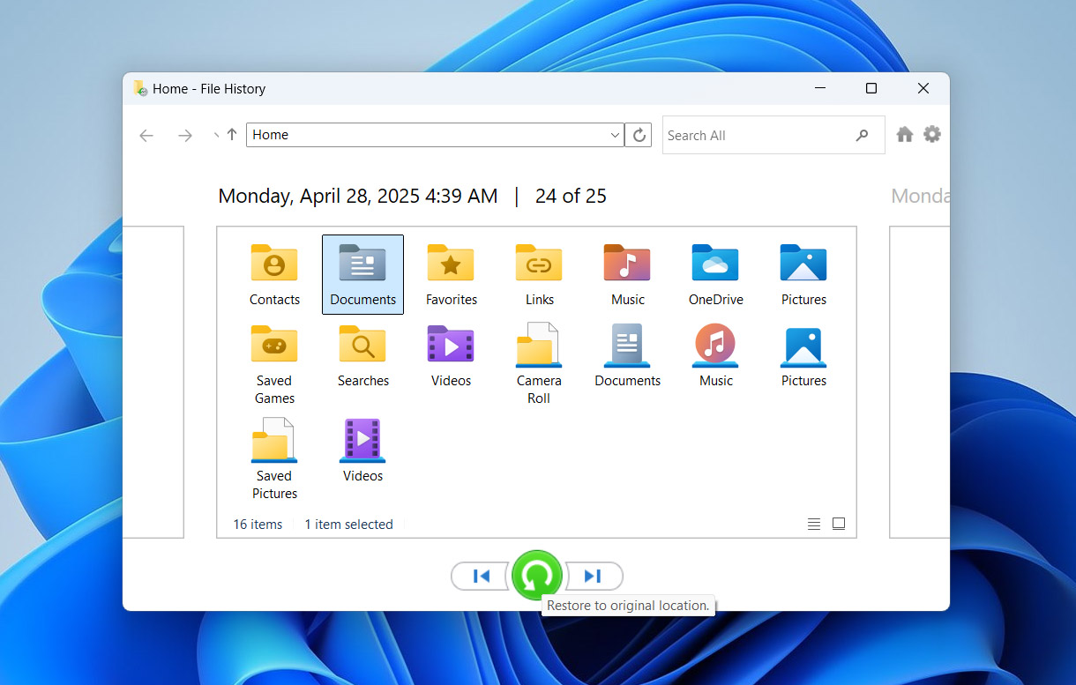Viewport: 1076px width, 685px height.
Task: Open the OneDrive folder
Action: click(x=715, y=274)
